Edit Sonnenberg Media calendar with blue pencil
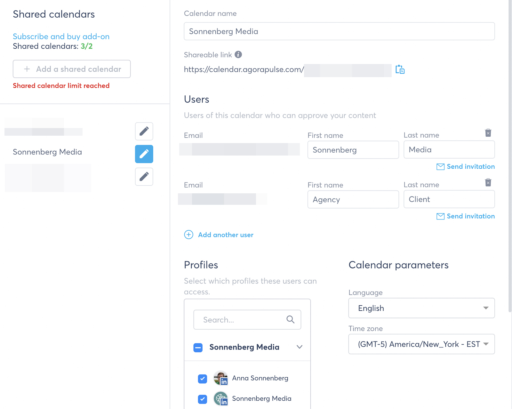The height and width of the screenshot is (409, 512). coord(144,154)
